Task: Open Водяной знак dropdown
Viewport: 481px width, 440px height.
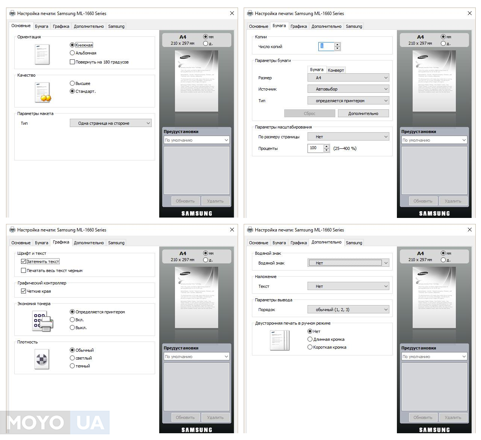Action: point(348,263)
